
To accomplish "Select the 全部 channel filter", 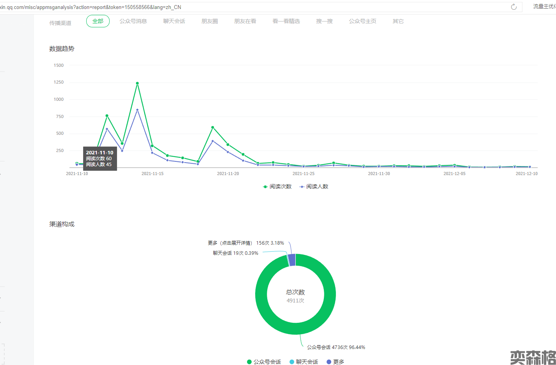I will coord(98,21).
